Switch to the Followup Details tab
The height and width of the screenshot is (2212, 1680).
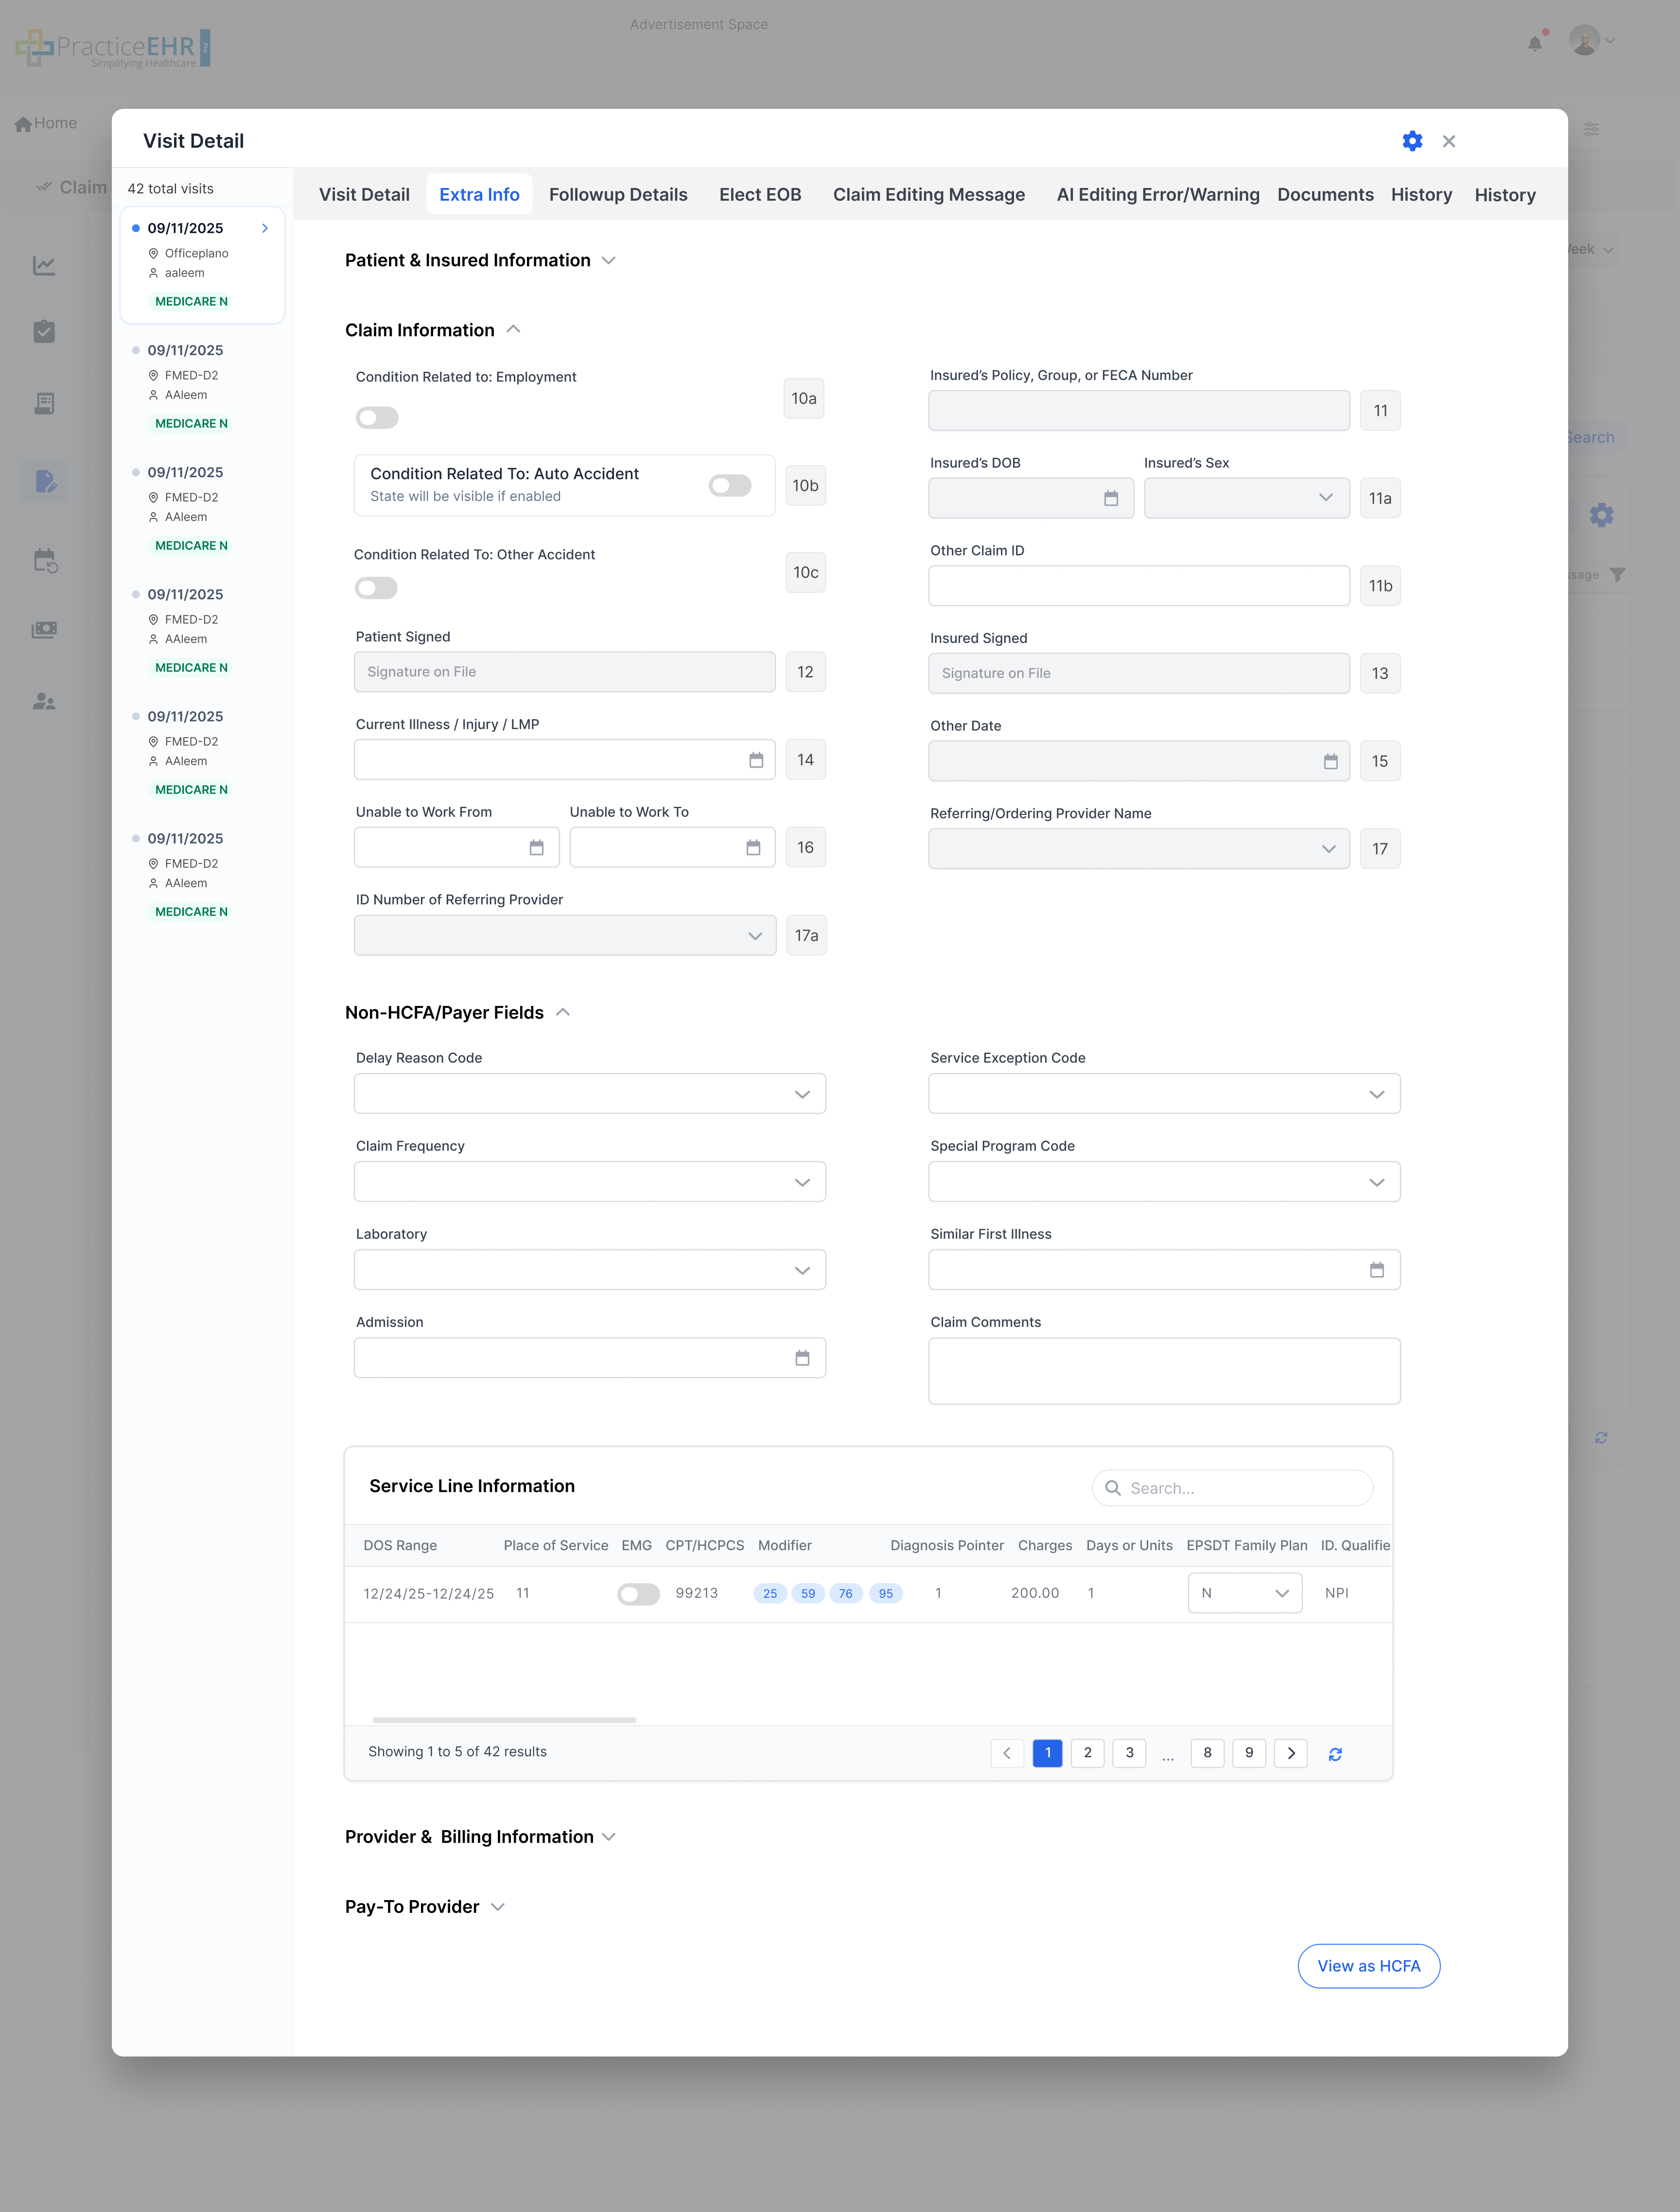coord(617,195)
